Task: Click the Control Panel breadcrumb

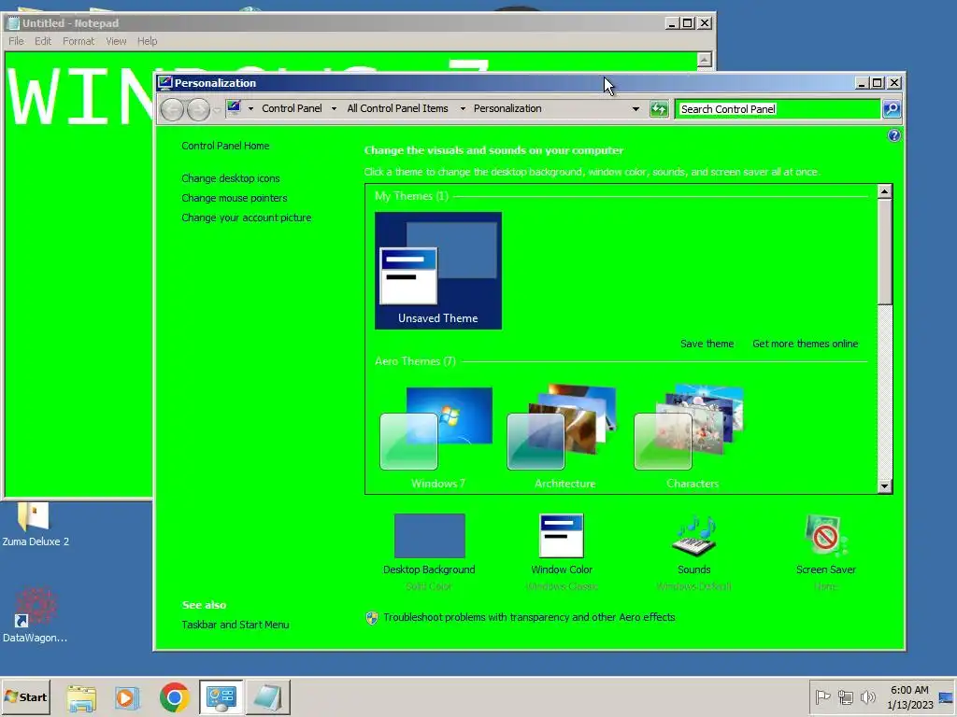Action: click(x=292, y=108)
